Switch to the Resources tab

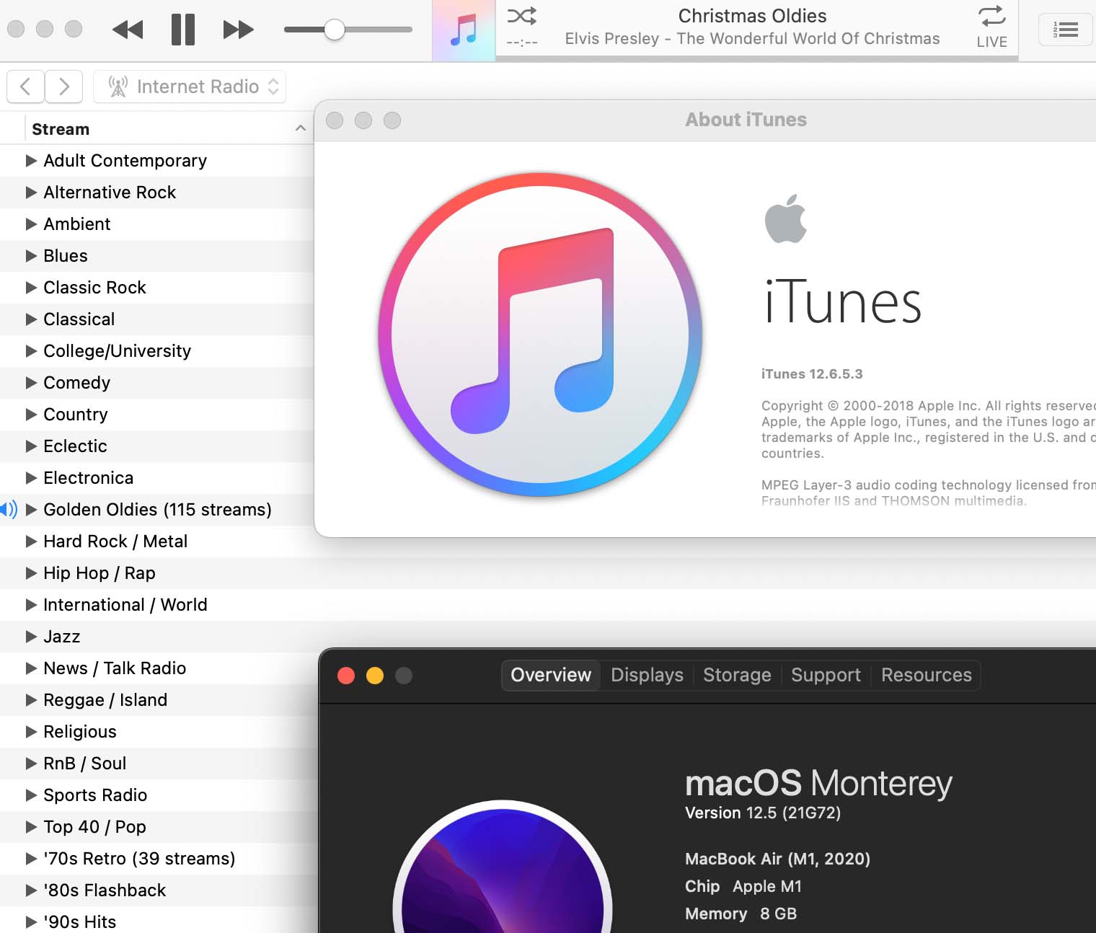pyautogui.click(x=926, y=675)
